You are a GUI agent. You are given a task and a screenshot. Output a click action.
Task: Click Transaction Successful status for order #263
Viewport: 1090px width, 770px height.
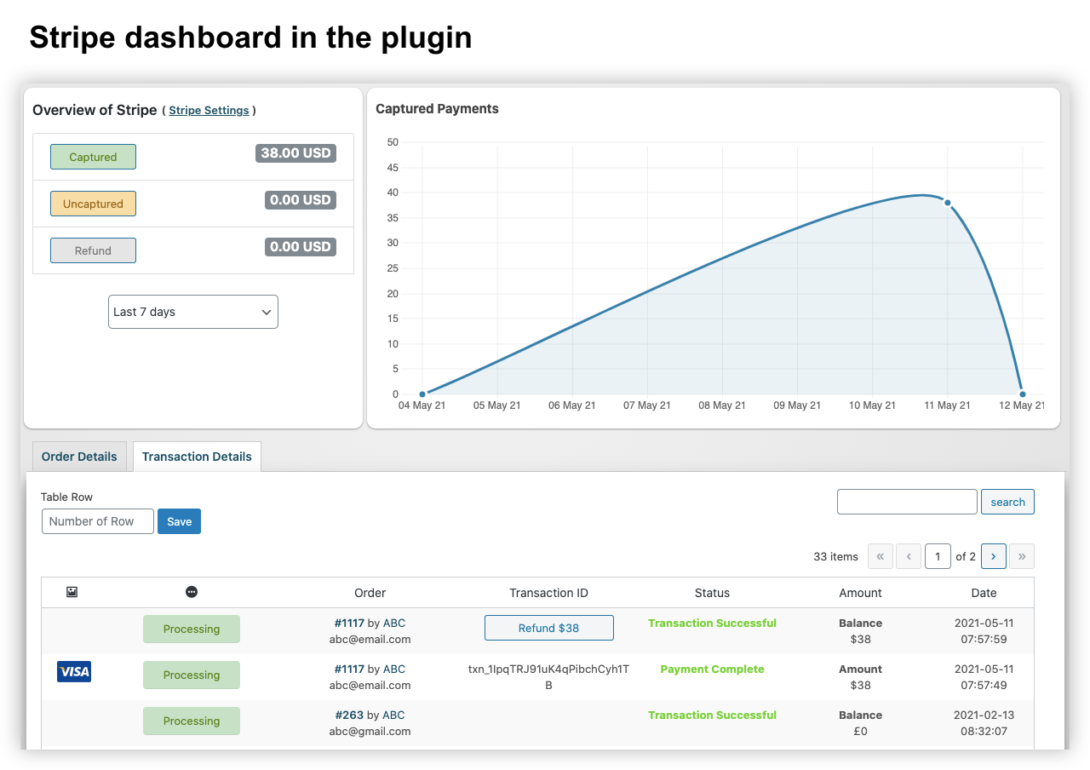[x=712, y=715]
